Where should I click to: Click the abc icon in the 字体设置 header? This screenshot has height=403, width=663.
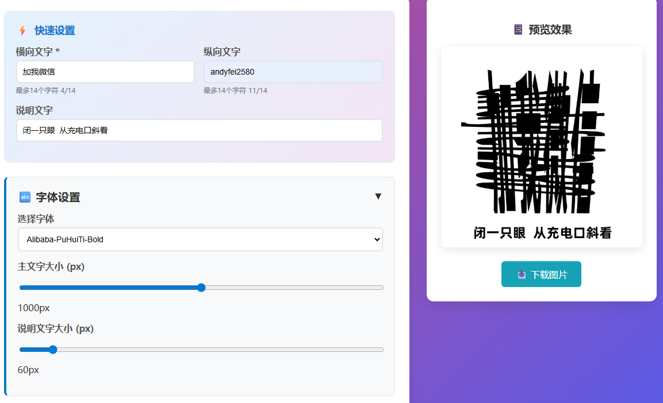(25, 197)
